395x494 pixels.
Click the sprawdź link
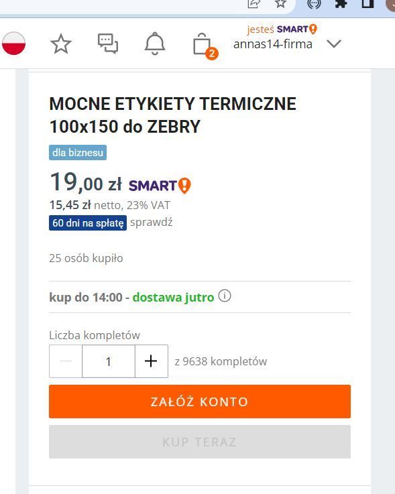click(152, 223)
